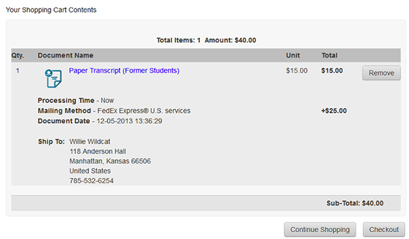Click the Qty. column header
The image size is (409, 239).
click(x=18, y=56)
